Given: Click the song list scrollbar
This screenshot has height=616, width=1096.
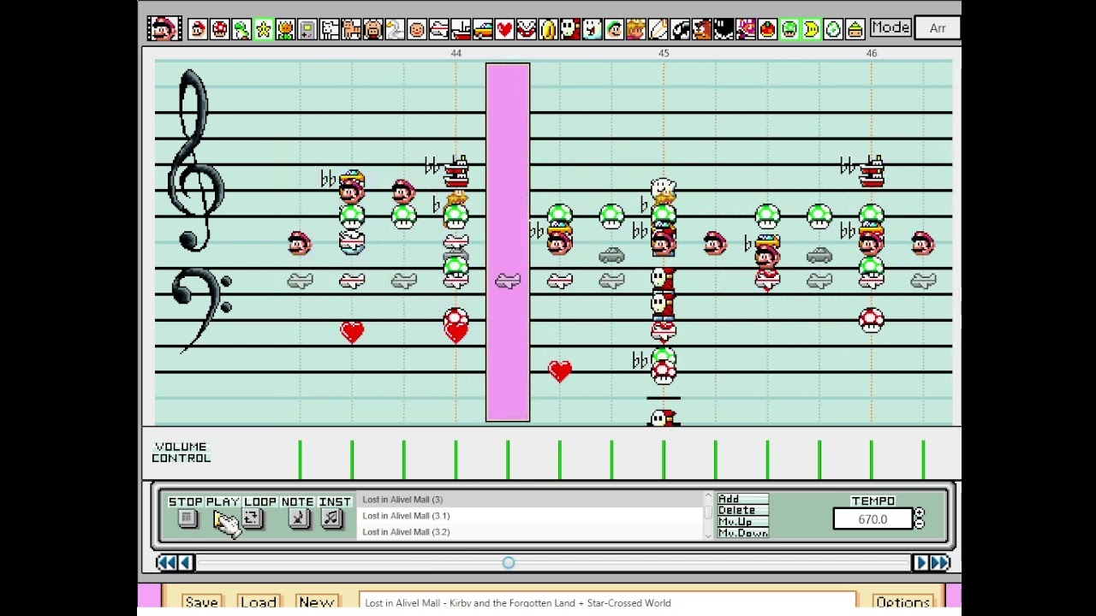Looking at the screenshot, I should pos(707,515).
